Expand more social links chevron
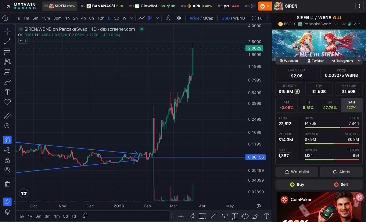The width and height of the screenshot is (366, 222). [359, 61]
